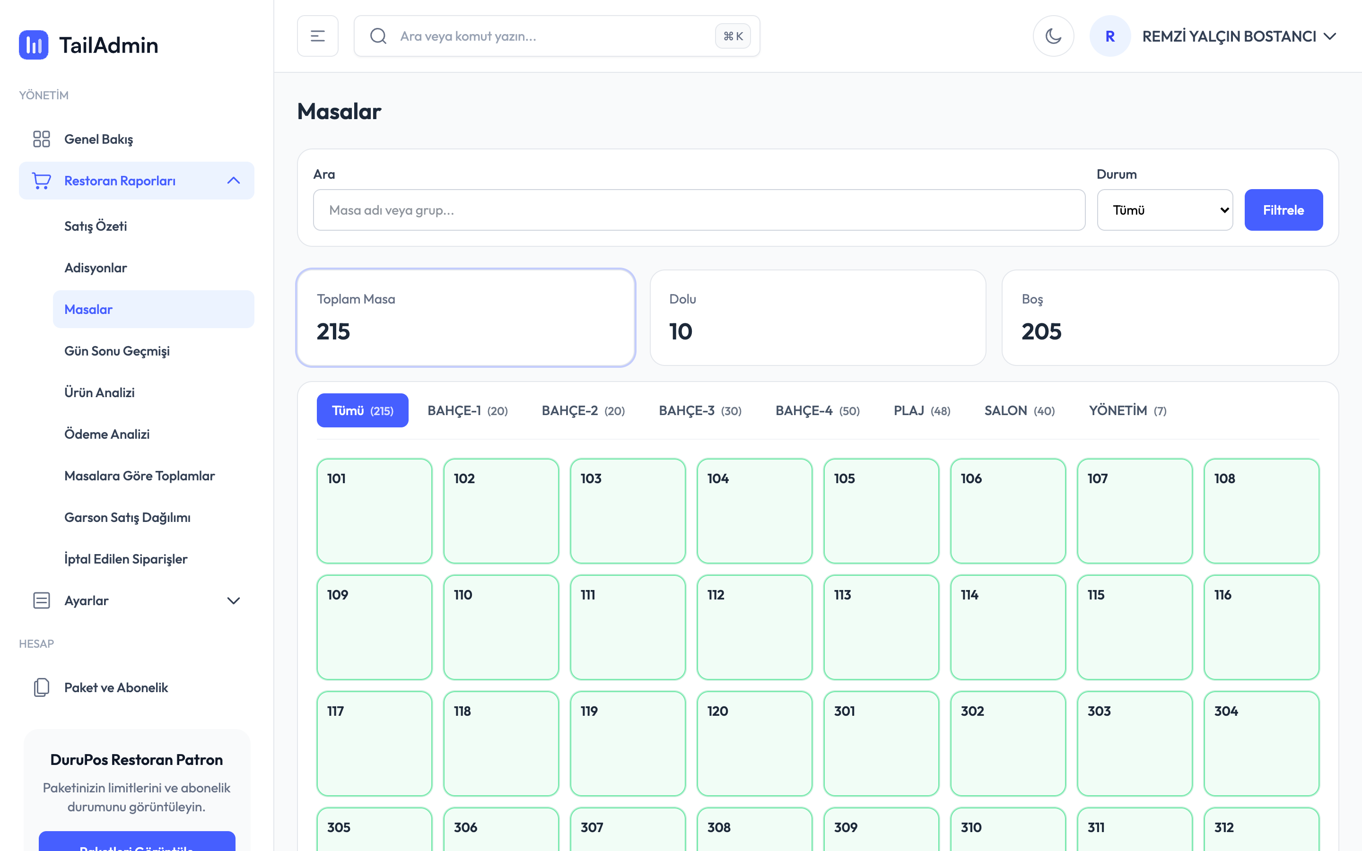
Task: Switch to the BAHÇE-1 tab
Action: click(x=468, y=410)
